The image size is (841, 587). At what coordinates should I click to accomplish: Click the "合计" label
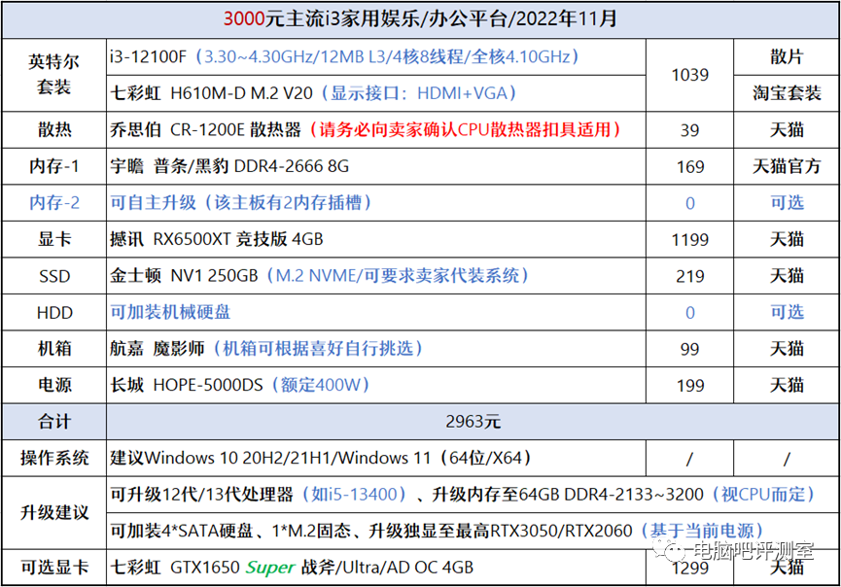54,422
